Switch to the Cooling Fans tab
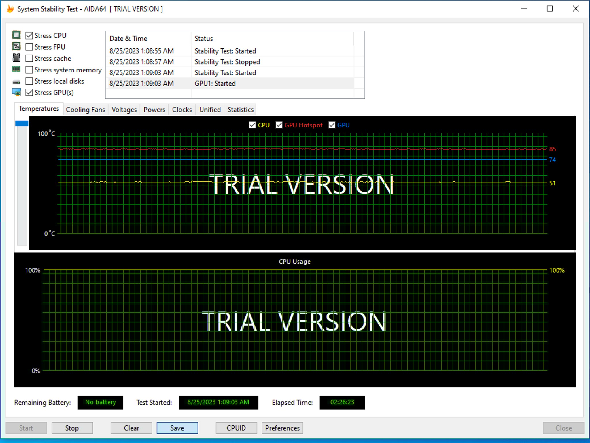Viewport: 590px width, 443px height. point(85,110)
